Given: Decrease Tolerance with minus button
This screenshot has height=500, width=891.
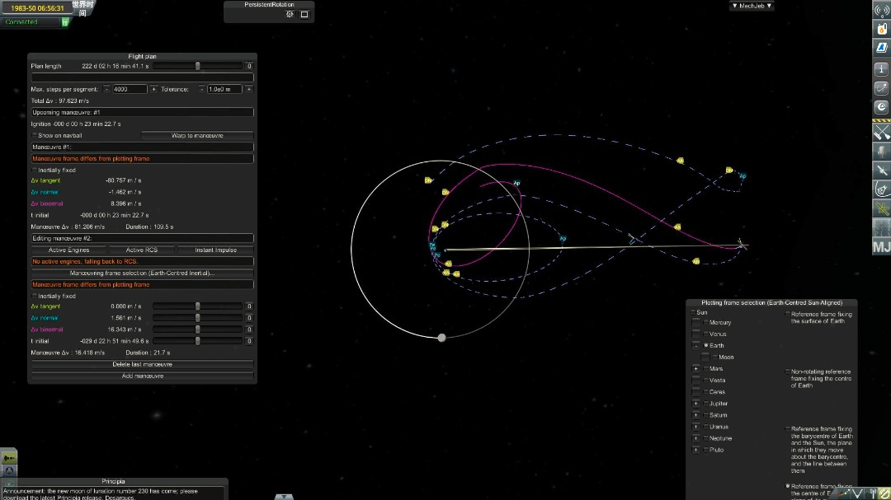Looking at the screenshot, I should tap(201, 89).
